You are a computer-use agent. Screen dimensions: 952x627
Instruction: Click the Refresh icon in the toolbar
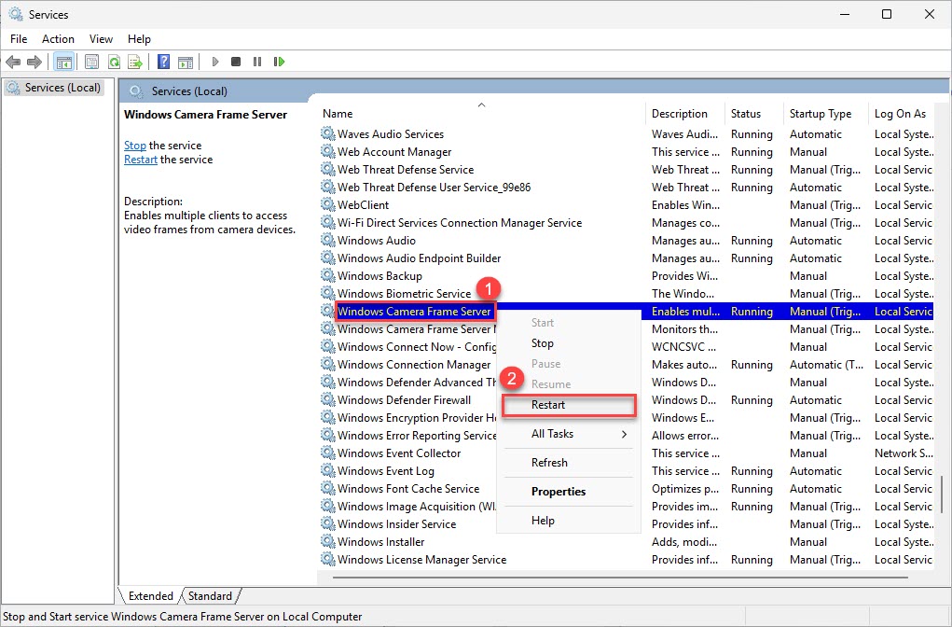pos(114,62)
